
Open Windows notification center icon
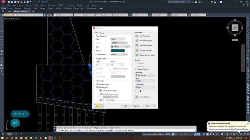tap(246, 138)
